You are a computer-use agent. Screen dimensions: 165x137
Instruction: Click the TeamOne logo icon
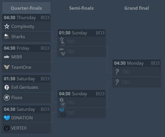point(7,67)
